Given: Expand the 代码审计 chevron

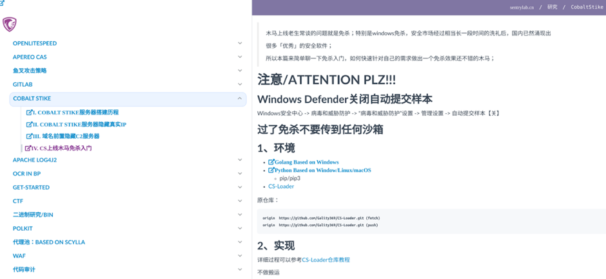Looking at the screenshot, I should point(240,269).
